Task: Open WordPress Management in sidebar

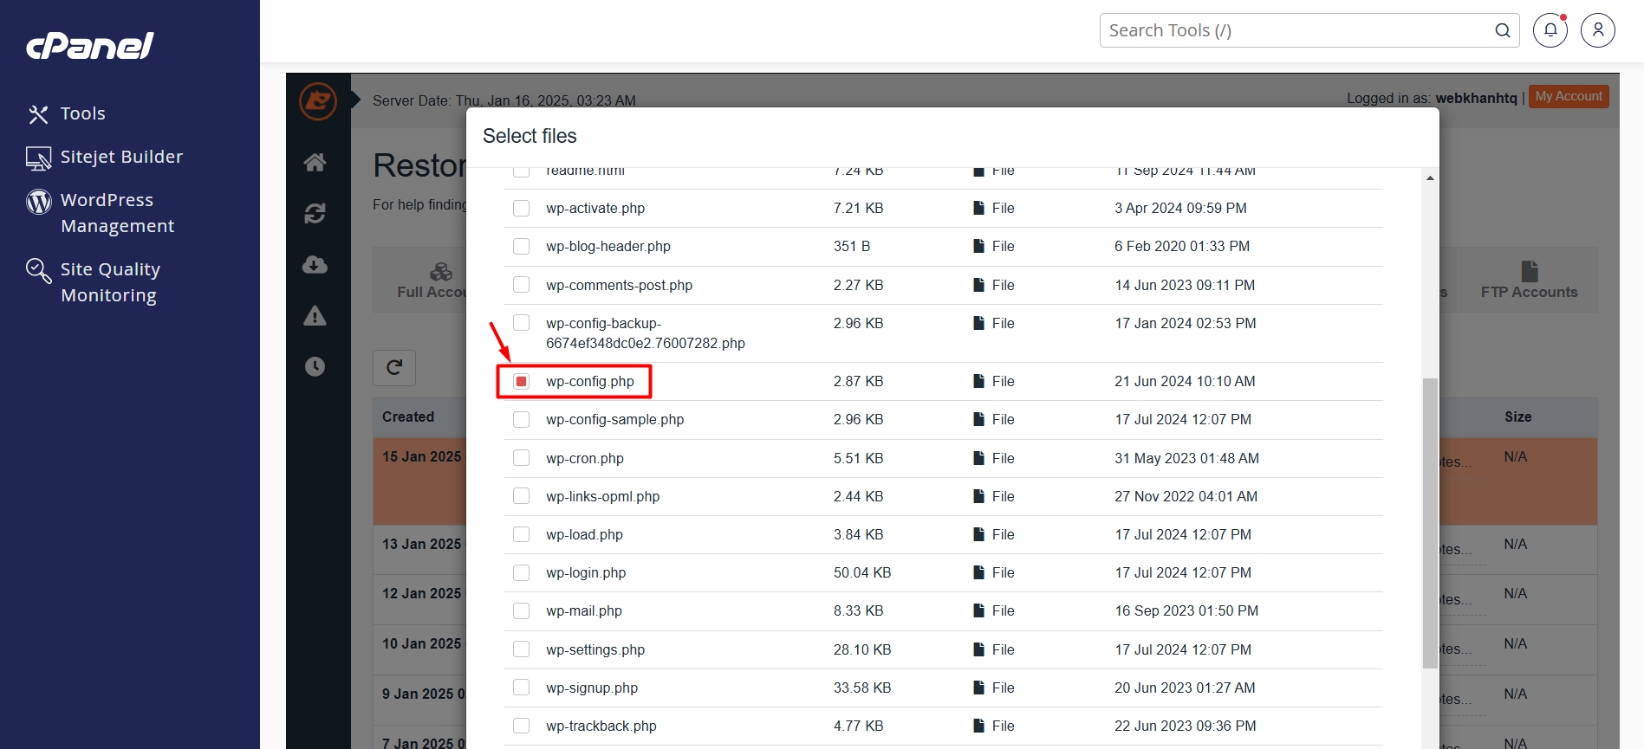Action: (117, 213)
